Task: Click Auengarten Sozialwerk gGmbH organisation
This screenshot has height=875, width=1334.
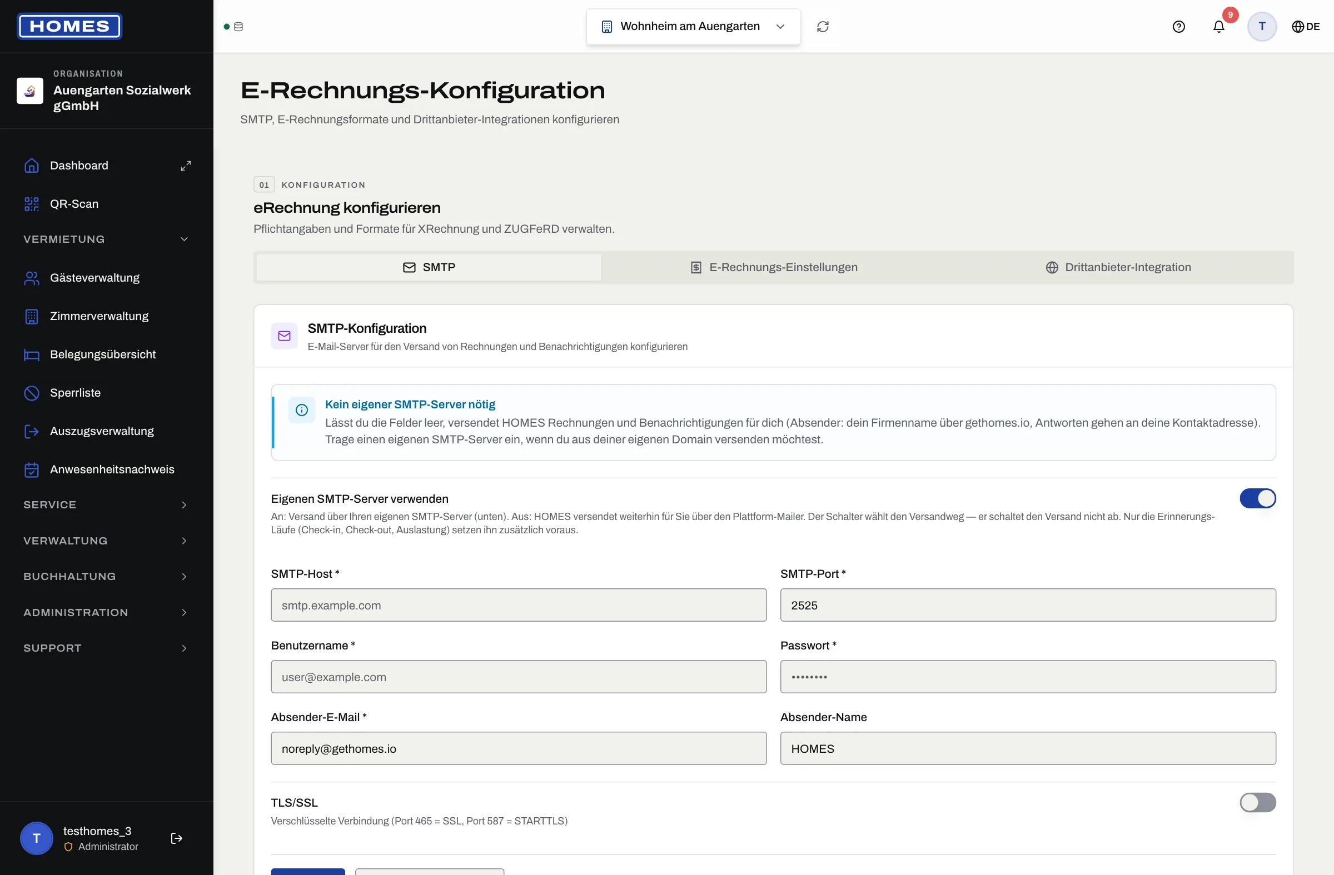Action: [107, 91]
